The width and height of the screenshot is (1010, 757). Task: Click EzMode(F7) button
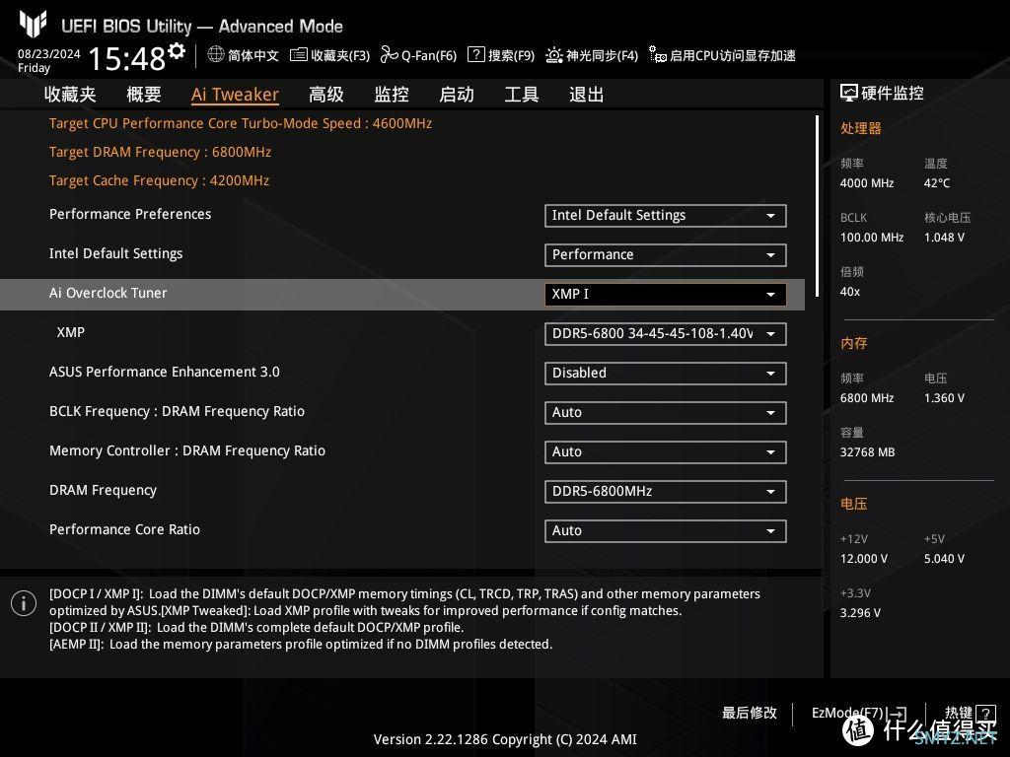(859, 714)
